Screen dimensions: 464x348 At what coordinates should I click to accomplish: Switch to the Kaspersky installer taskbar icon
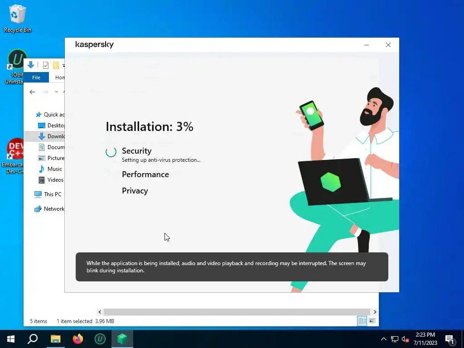point(122,339)
